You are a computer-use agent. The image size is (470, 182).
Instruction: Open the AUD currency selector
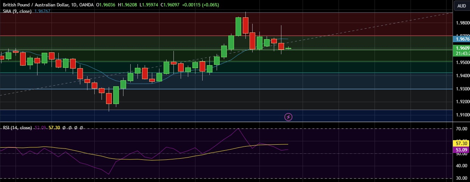tap(462, 6)
